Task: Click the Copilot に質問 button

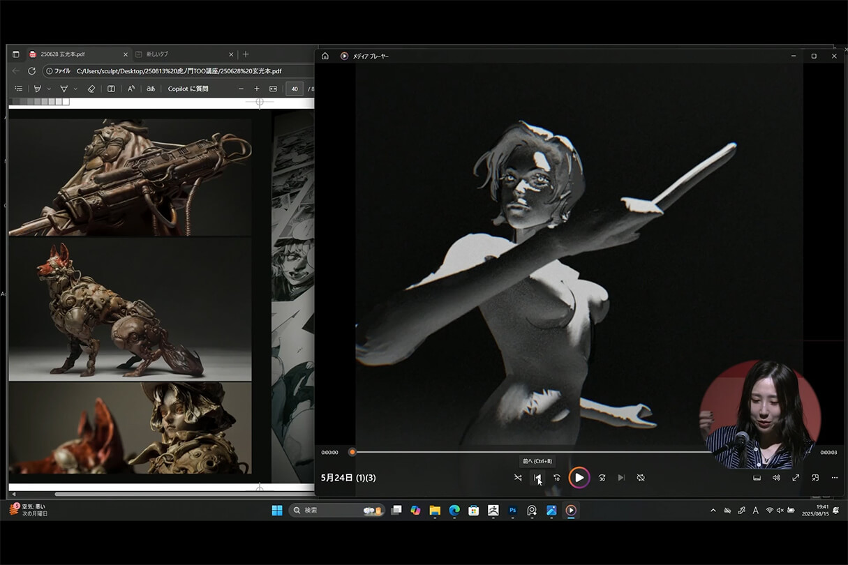Action: (188, 89)
